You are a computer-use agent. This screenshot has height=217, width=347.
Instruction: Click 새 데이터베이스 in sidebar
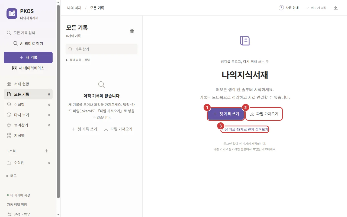[x=28, y=68]
